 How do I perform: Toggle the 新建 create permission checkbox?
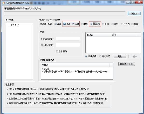[x=73, y=24]
